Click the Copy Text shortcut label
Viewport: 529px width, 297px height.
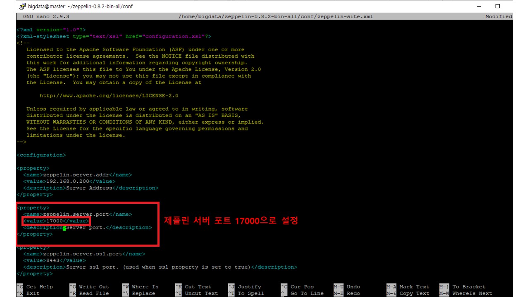[x=415, y=294]
